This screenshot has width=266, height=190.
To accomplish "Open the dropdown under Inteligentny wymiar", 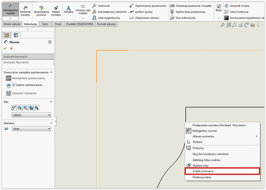I will 11,18.
